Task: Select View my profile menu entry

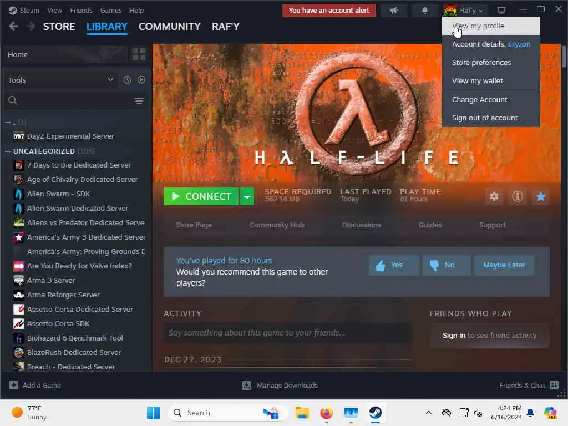Action: tap(491, 26)
